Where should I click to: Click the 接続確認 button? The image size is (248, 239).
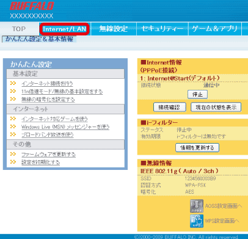[x=170, y=107]
